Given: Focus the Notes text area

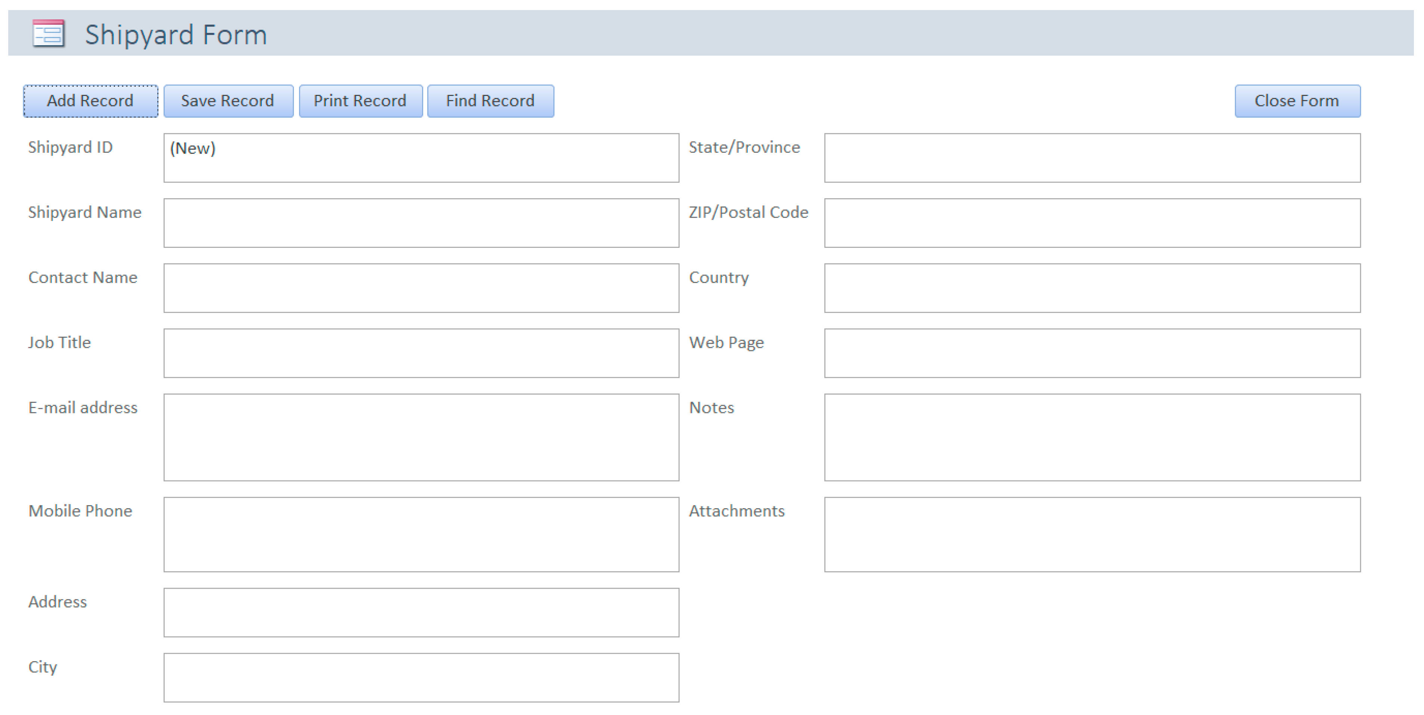Looking at the screenshot, I should pyautogui.click(x=1092, y=437).
